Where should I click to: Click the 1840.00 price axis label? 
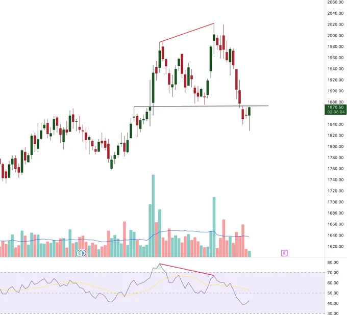click(335, 124)
